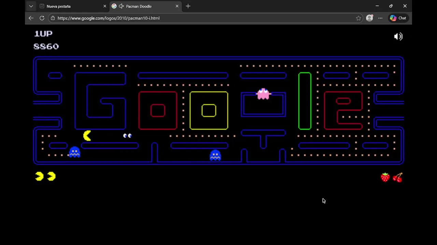Bookmark this page with the star icon
Image resolution: width=437 pixels, height=245 pixels.
[358, 18]
